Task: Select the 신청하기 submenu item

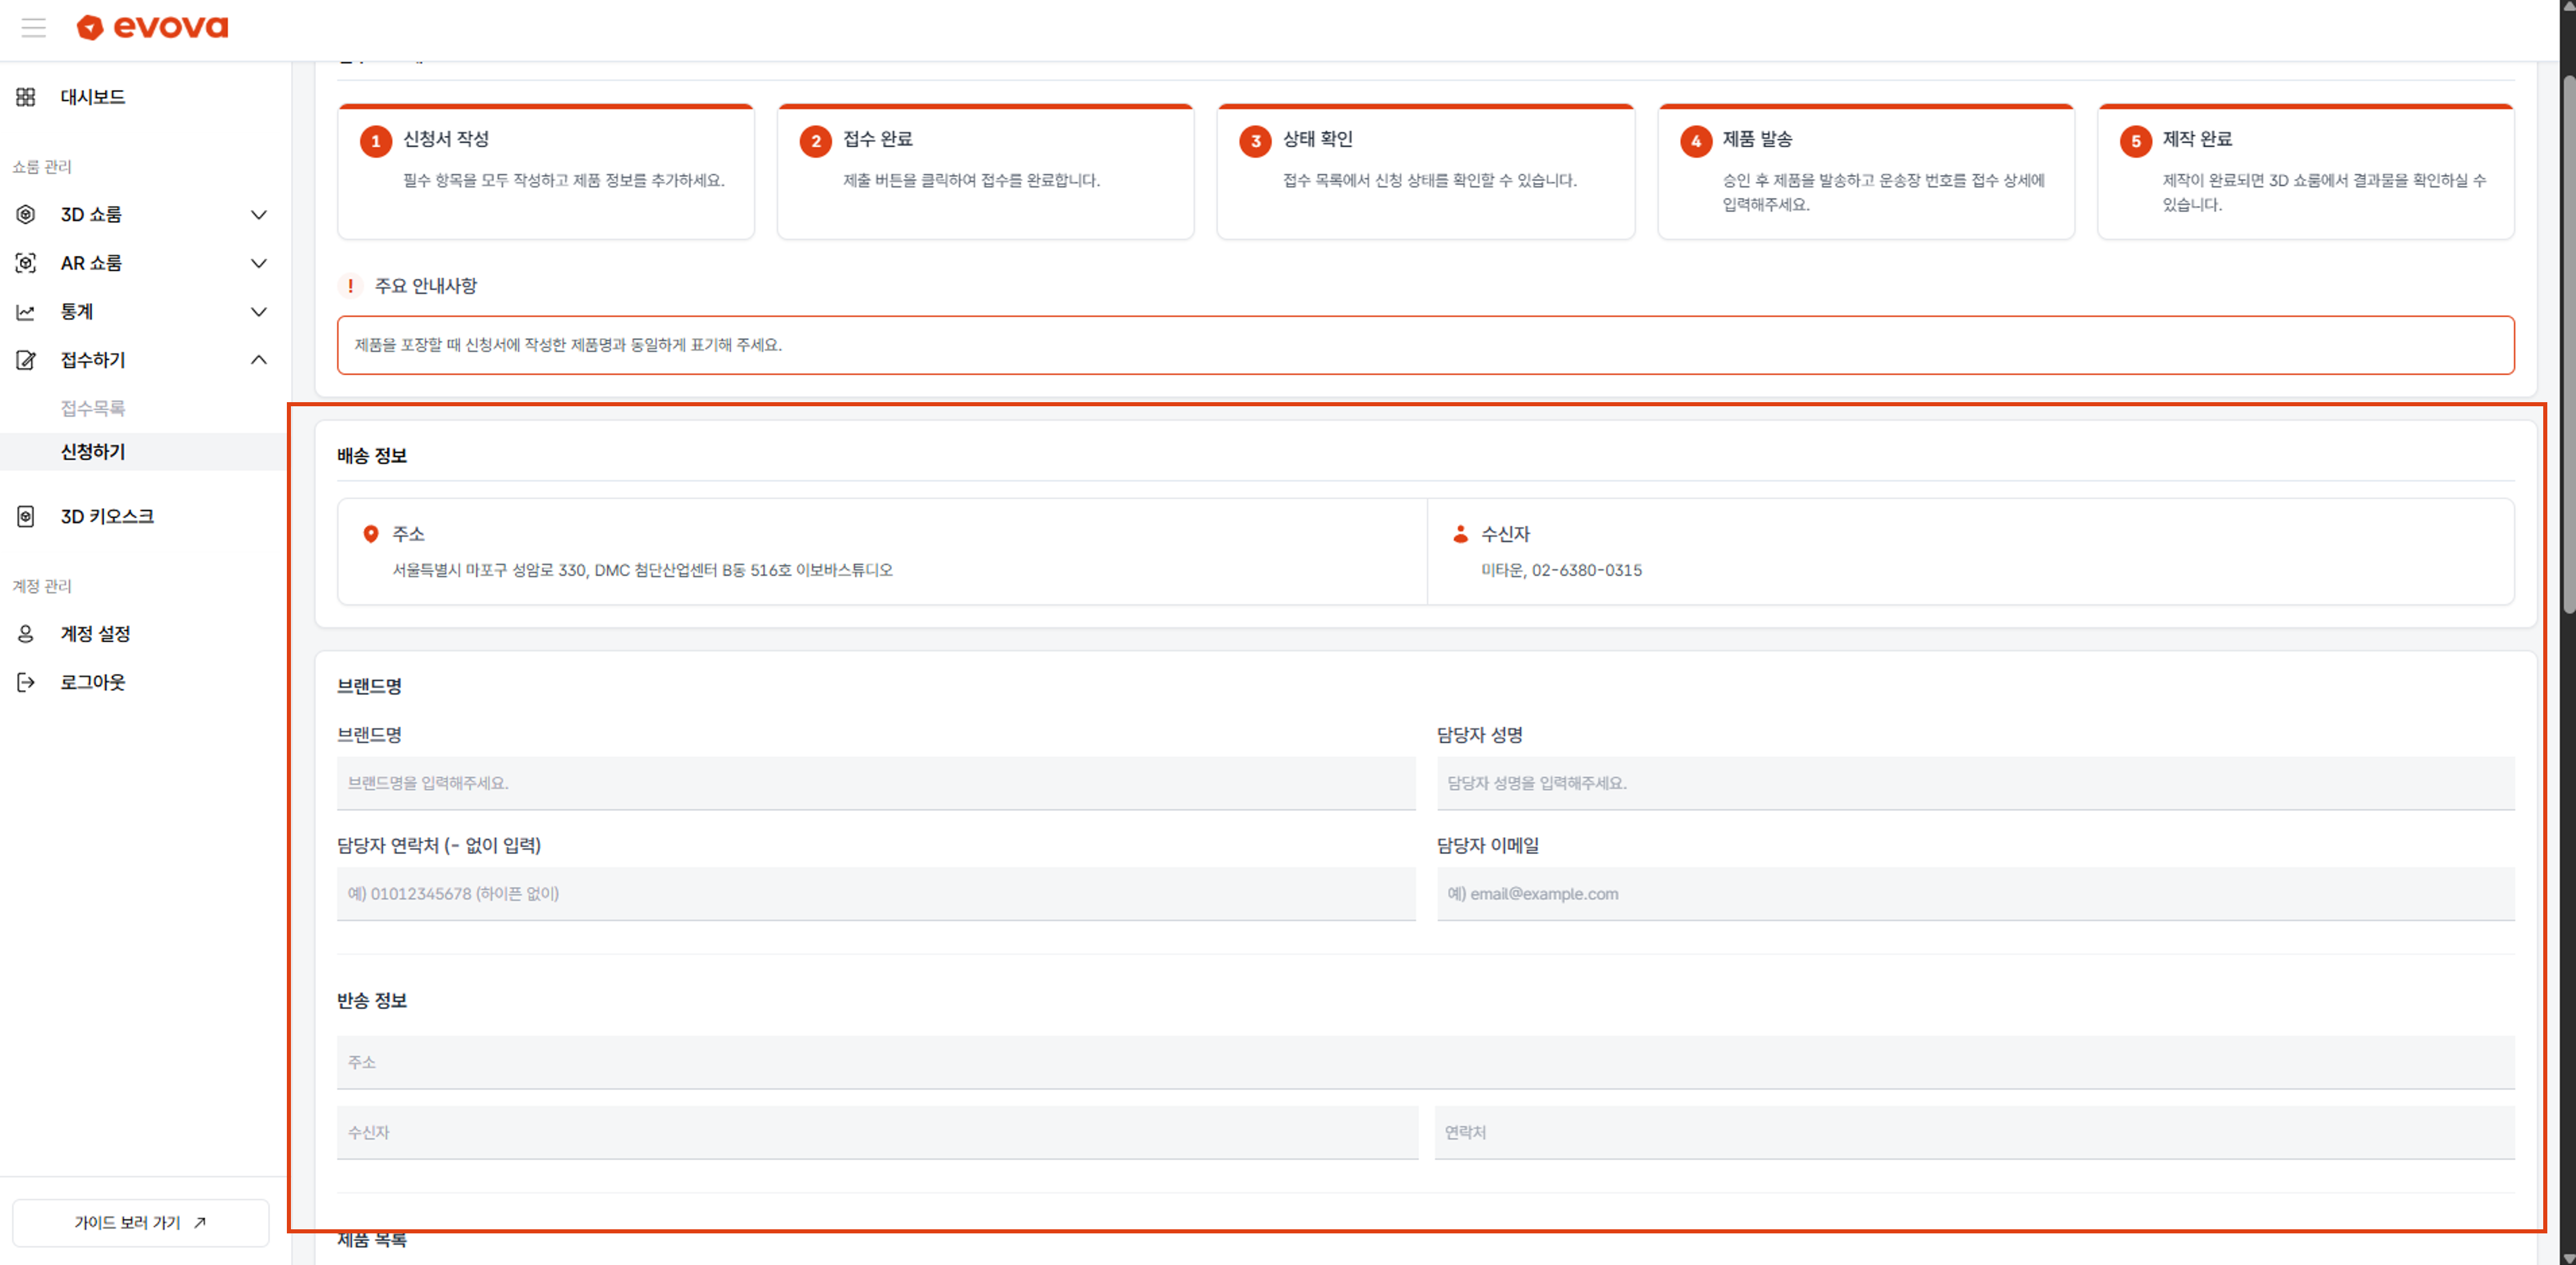Action: click(x=93, y=452)
